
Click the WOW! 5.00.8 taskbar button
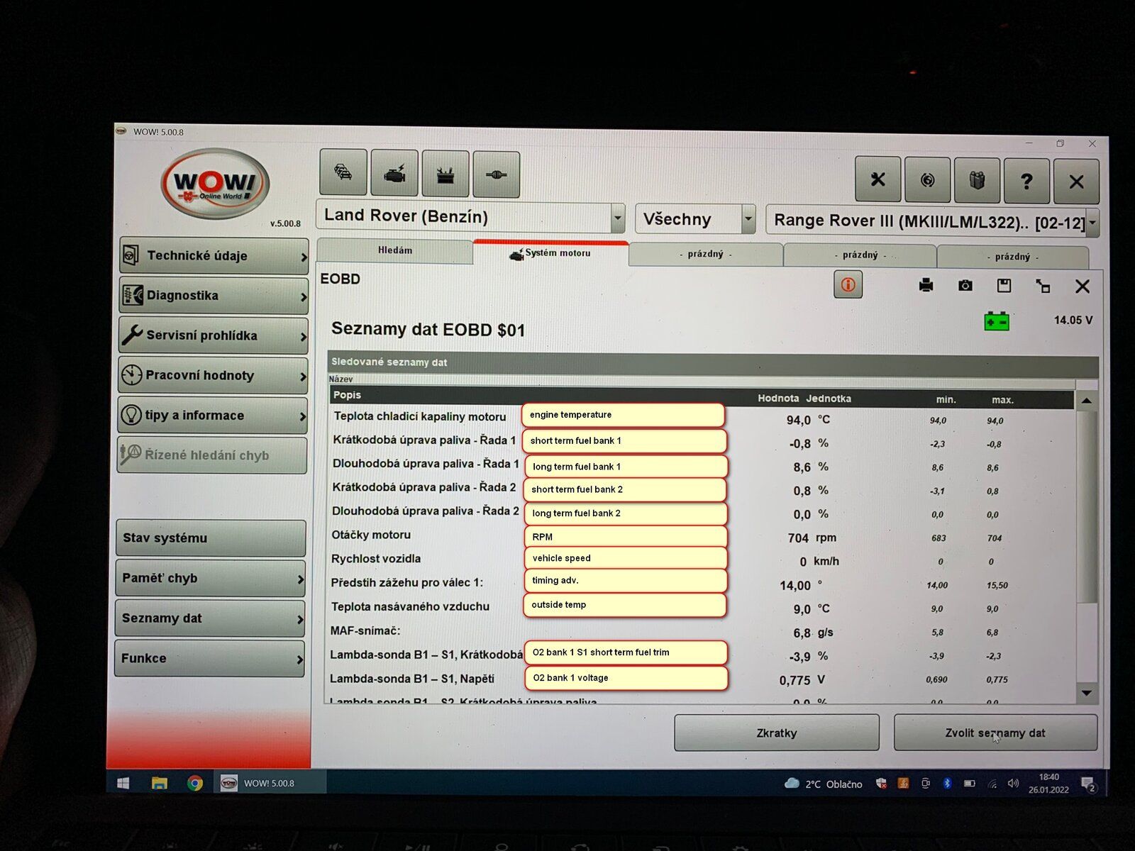click(x=268, y=783)
